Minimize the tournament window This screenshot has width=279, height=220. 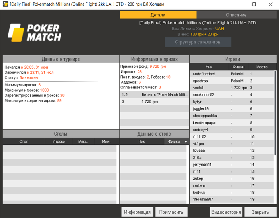click(238, 4)
